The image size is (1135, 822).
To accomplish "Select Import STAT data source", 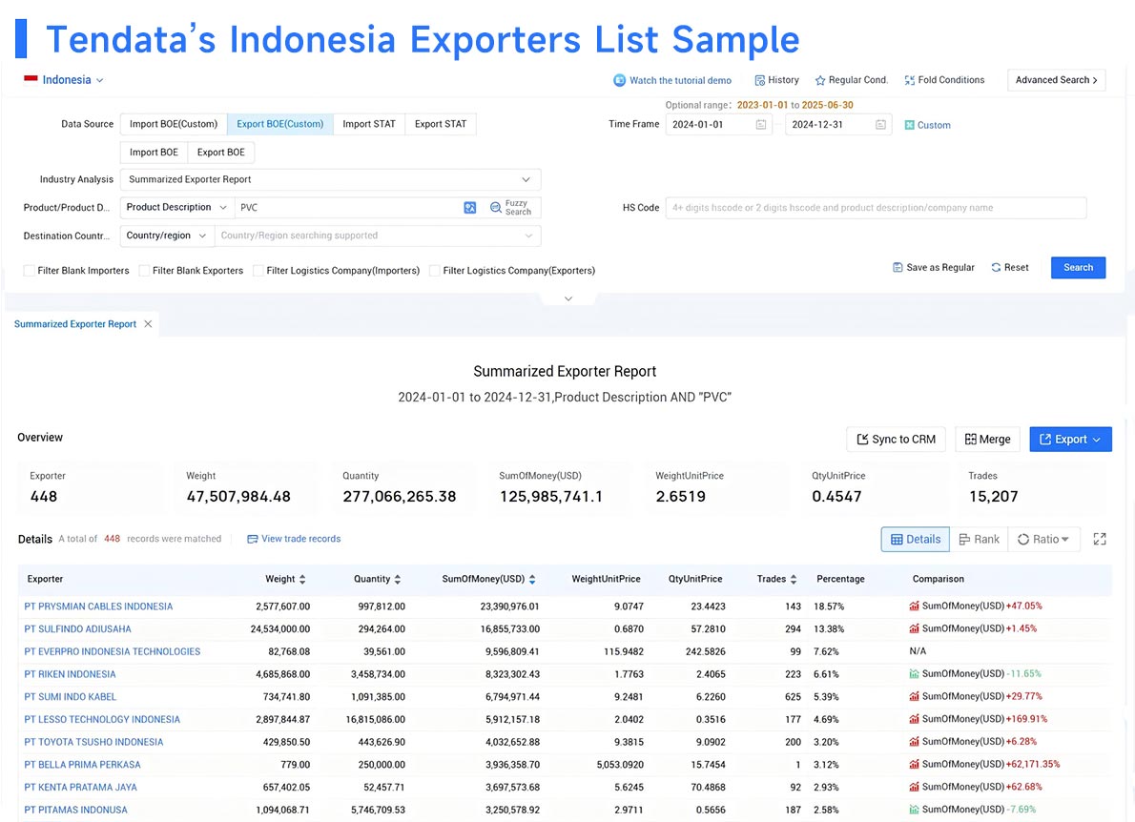I will coord(369,125).
